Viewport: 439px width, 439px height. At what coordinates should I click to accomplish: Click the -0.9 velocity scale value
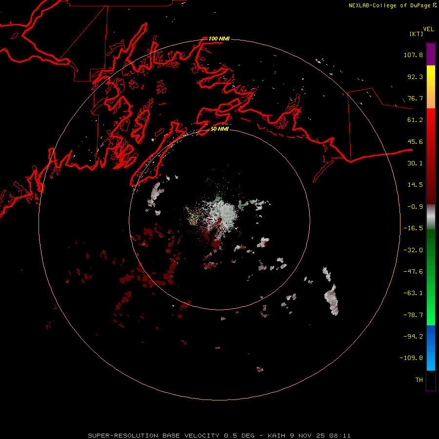415,207
